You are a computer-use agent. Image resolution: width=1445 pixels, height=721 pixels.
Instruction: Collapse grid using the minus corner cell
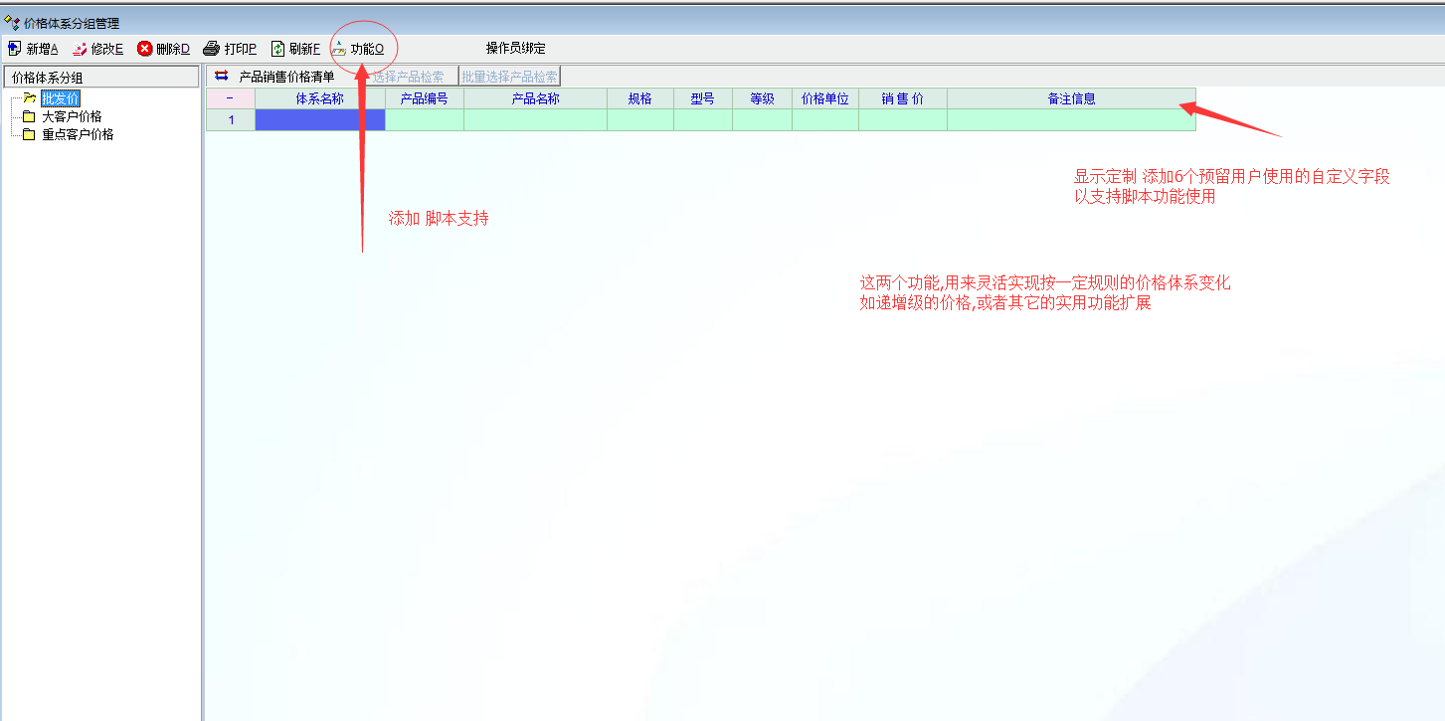[230, 98]
